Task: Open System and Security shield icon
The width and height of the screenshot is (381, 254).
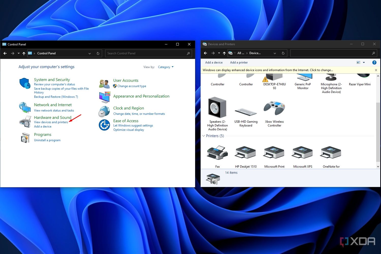Action: click(x=25, y=83)
